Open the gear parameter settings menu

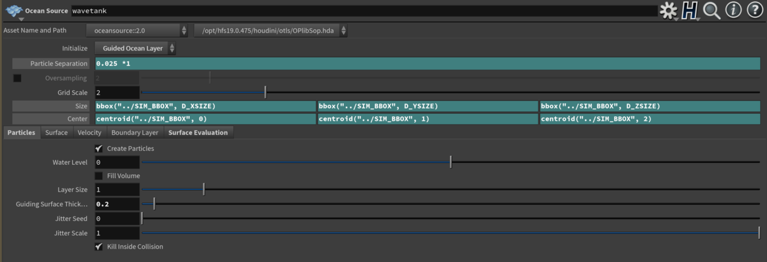click(668, 10)
